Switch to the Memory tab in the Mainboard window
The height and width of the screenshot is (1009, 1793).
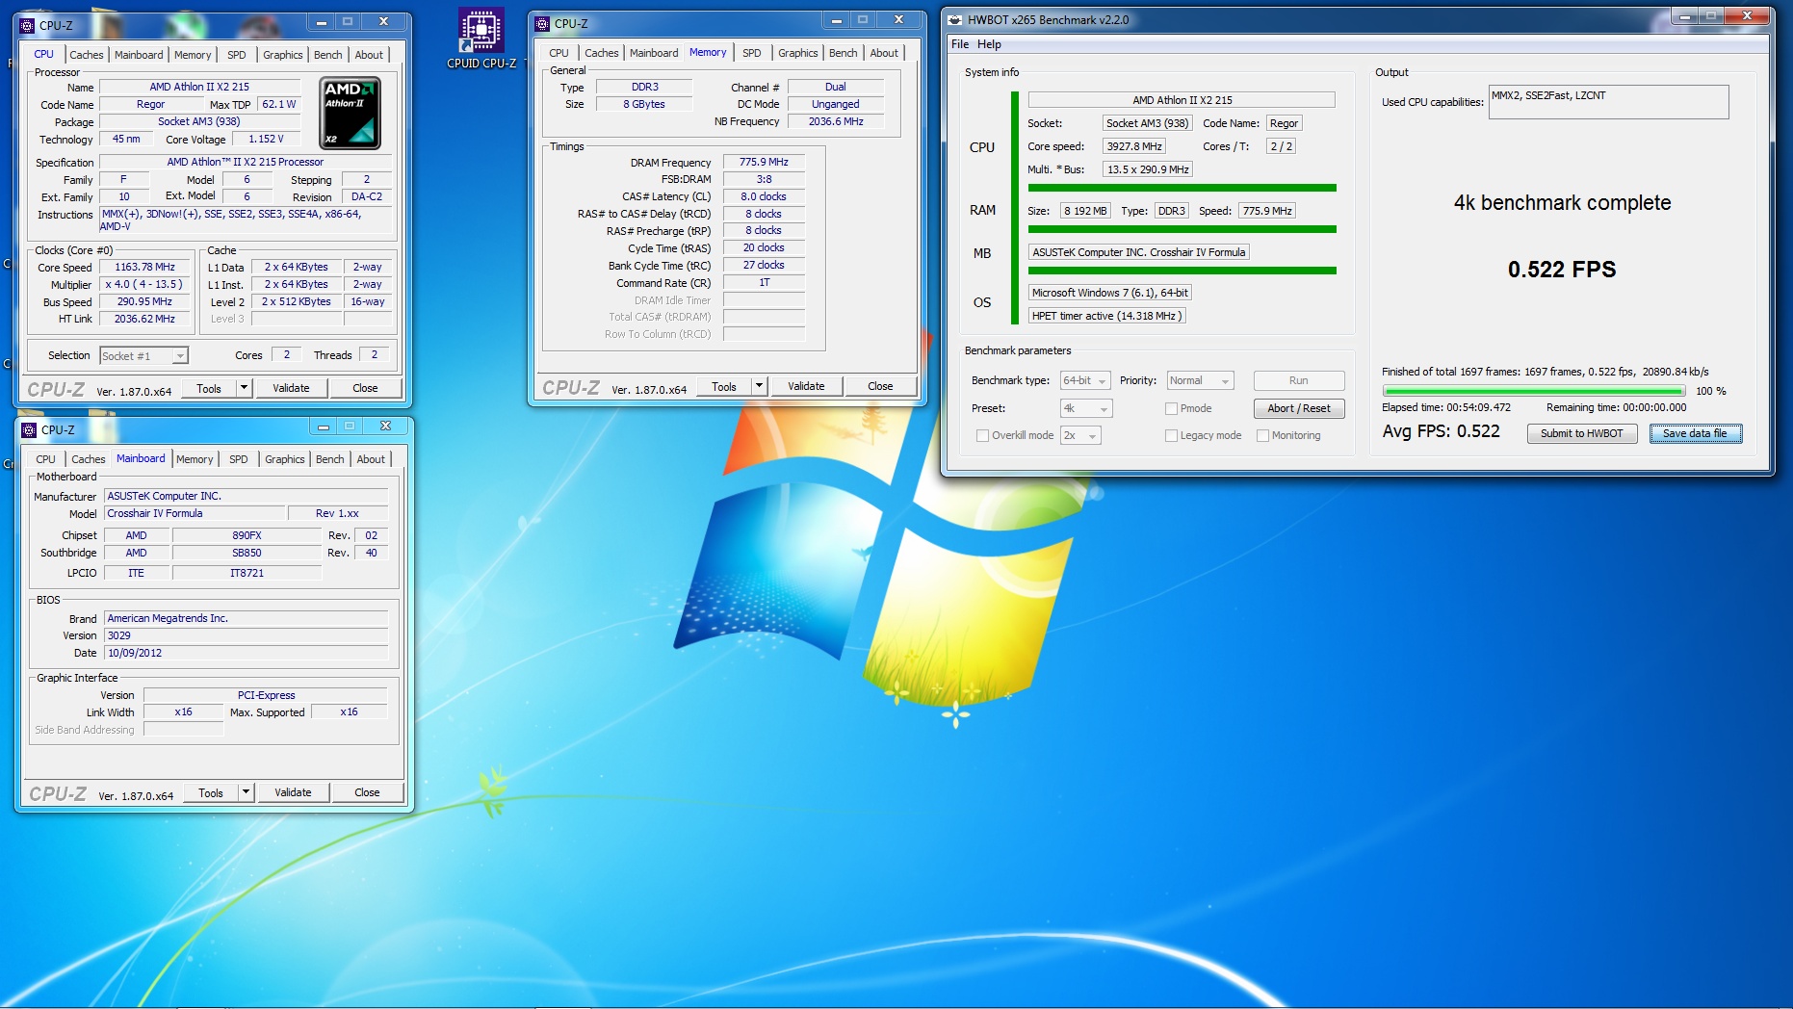[x=195, y=459]
